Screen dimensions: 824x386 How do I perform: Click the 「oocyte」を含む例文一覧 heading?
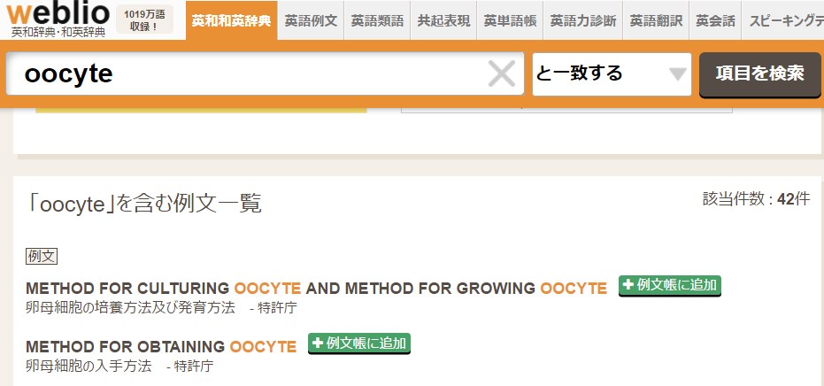pyautogui.click(x=143, y=204)
